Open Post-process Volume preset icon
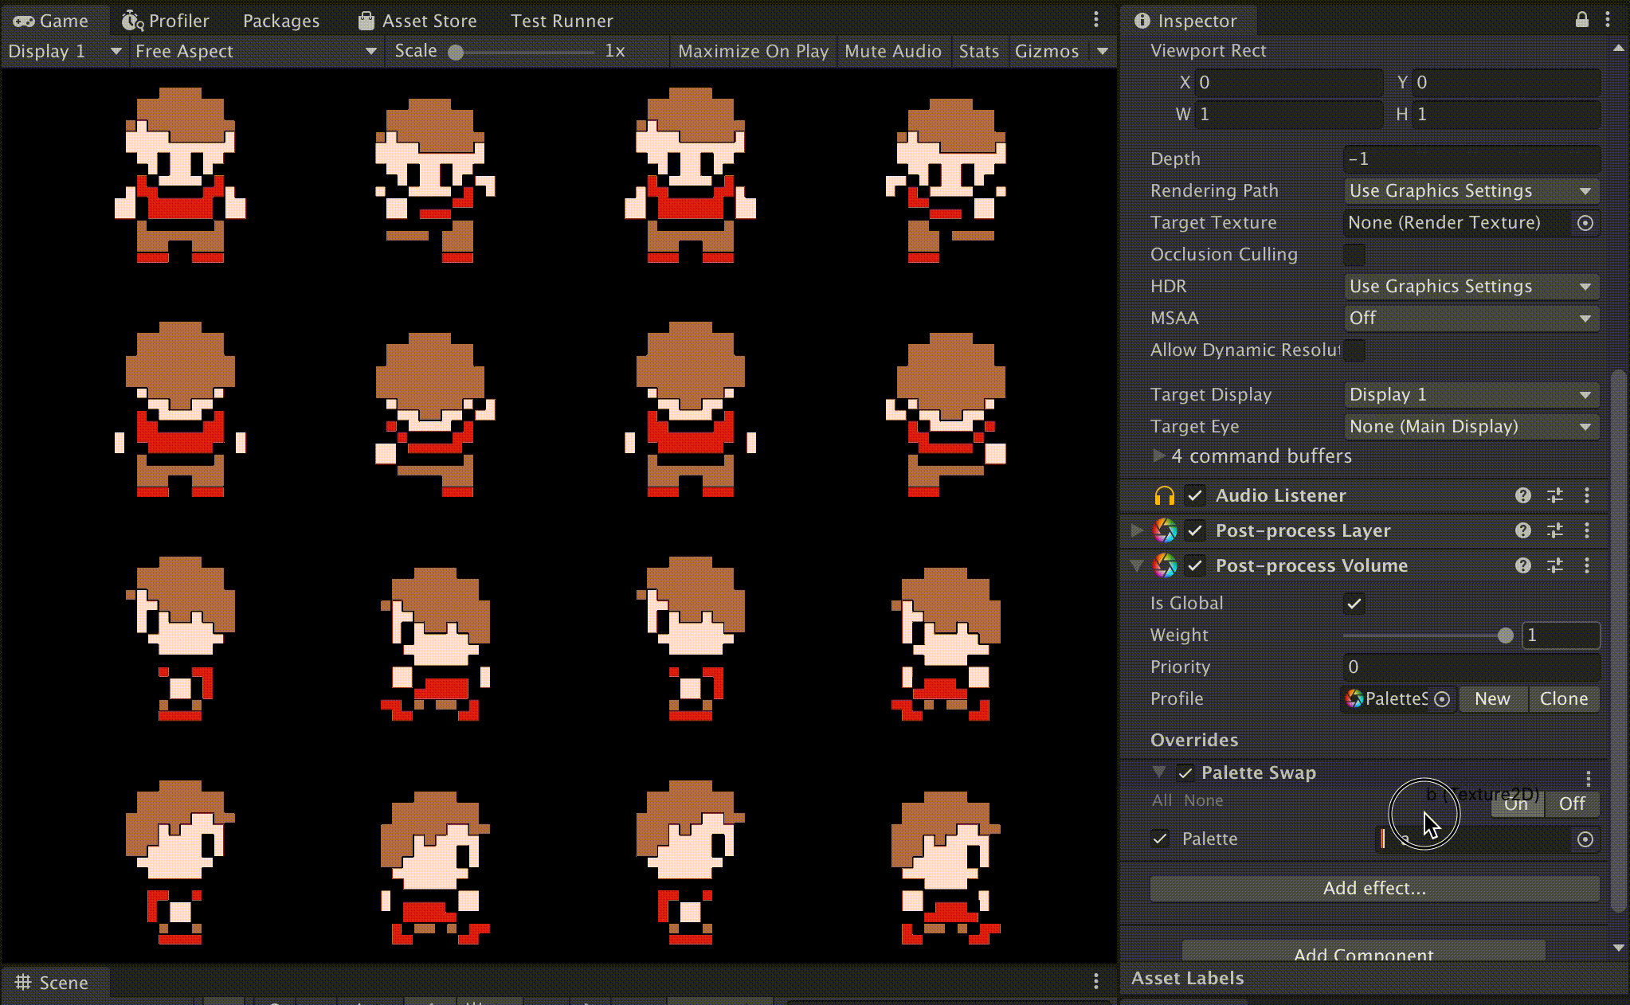The width and height of the screenshot is (1630, 1005). pos(1555,565)
